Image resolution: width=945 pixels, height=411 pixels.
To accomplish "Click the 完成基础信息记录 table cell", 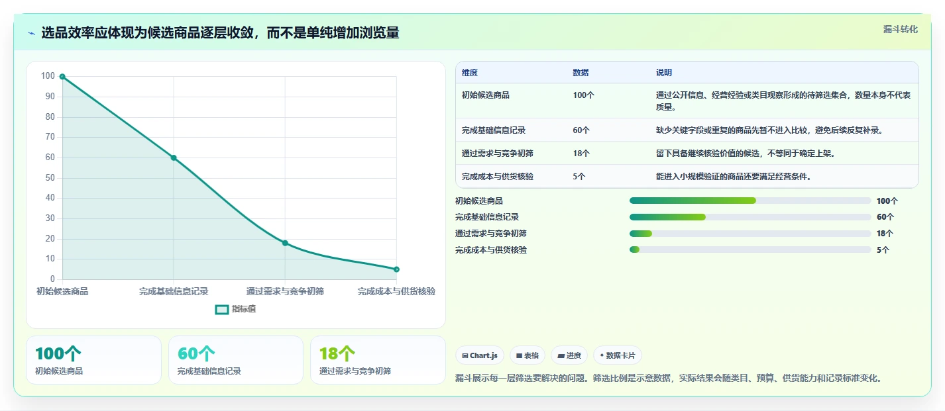I will (494, 130).
